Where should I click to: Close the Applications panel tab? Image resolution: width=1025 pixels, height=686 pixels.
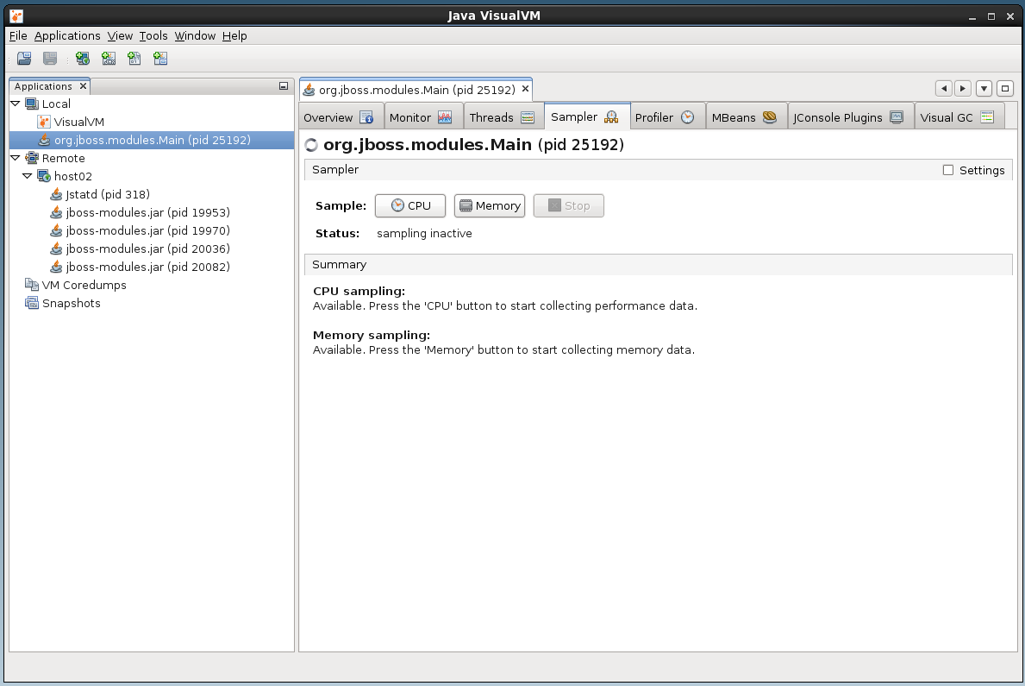tap(83, 85)
